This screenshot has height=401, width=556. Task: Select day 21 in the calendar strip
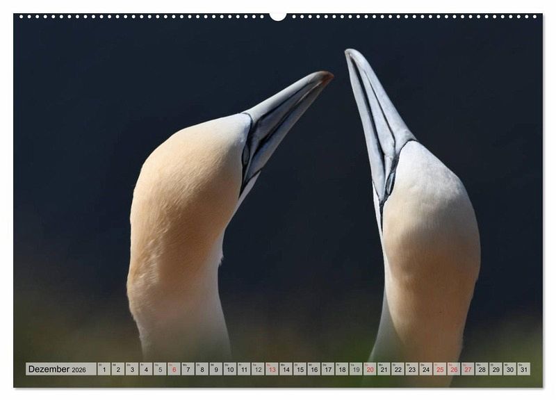pyautogui.click(x=384, y=369)
